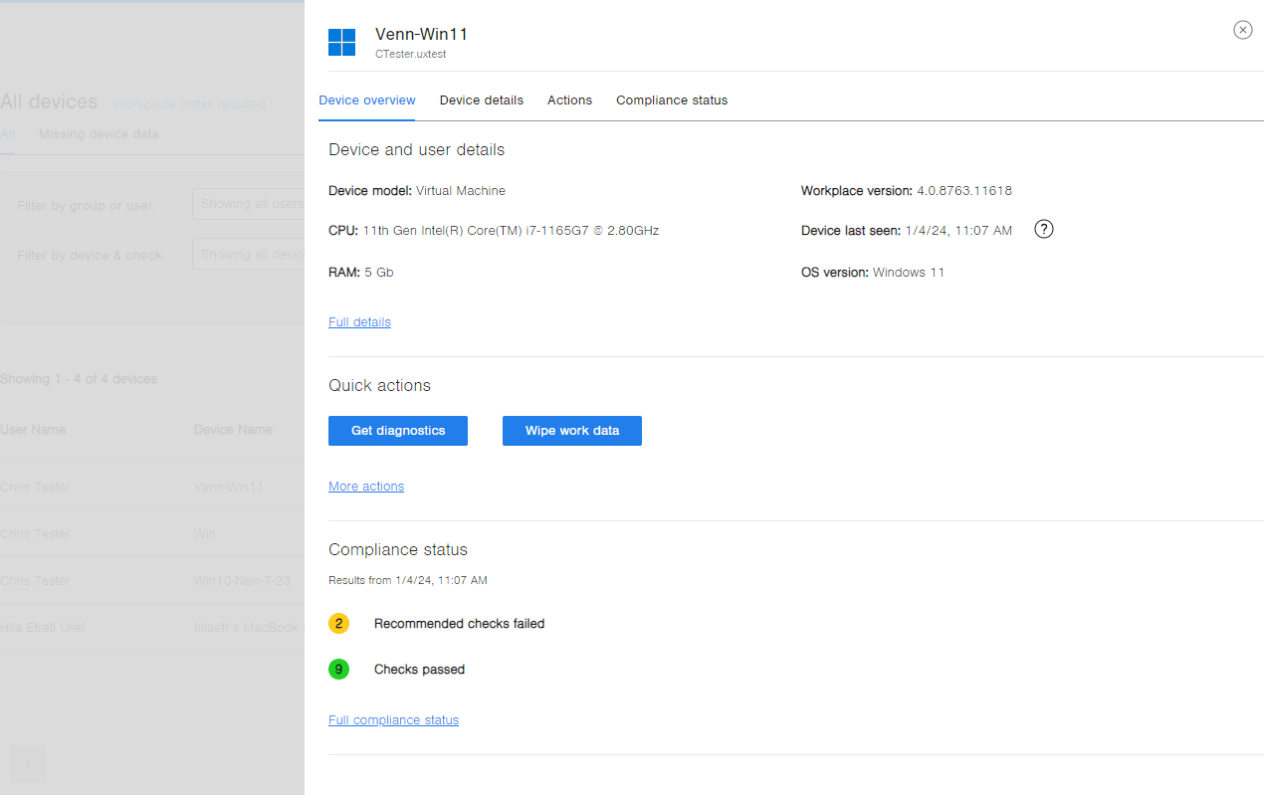The width and height of the screenshot is (1264, 795).
Task: Click the Device Name column header
Action: [233, 430]
